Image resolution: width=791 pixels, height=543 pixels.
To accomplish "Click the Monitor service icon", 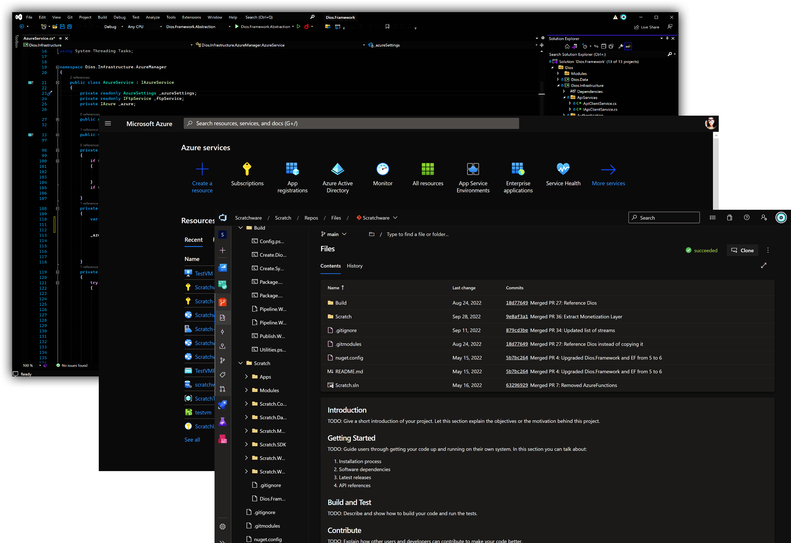I will click(382, 169).
